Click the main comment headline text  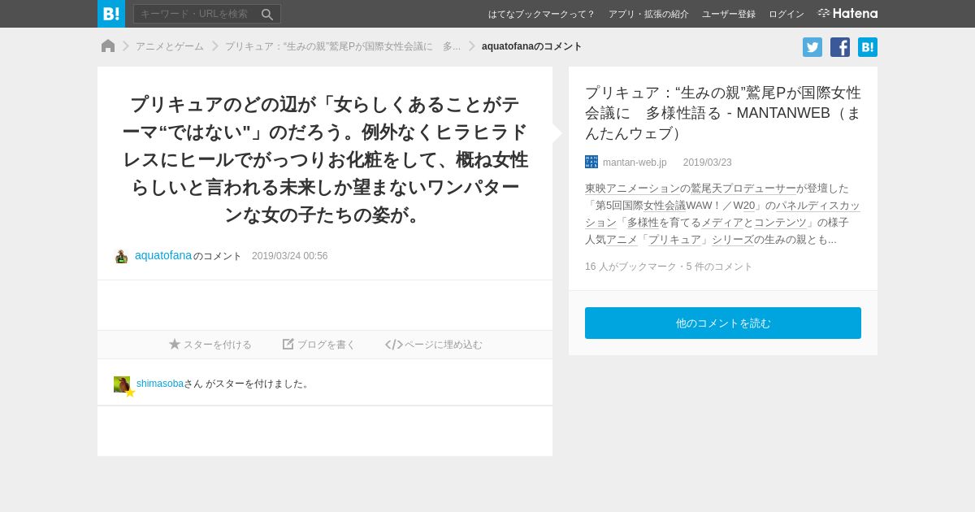pos(325,159)
